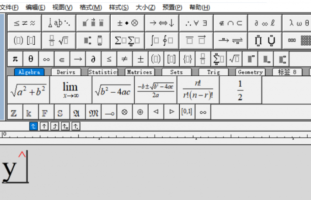Switch to the Matrices tab

click(139, 72)
